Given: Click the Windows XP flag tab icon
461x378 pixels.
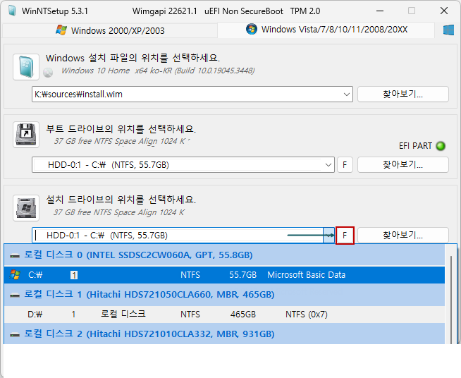Looking at the screenshot, I should [x=61, y=30].
